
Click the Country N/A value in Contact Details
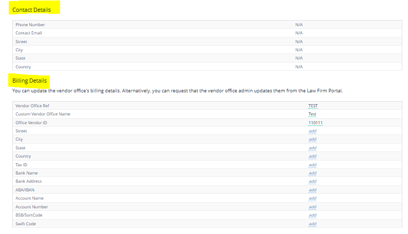(x=299, y=67)
